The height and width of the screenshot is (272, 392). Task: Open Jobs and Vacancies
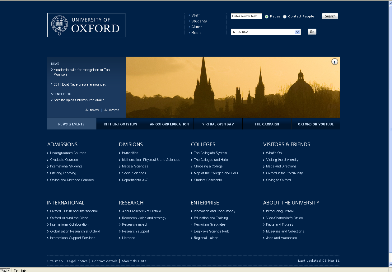click(282, 238)
